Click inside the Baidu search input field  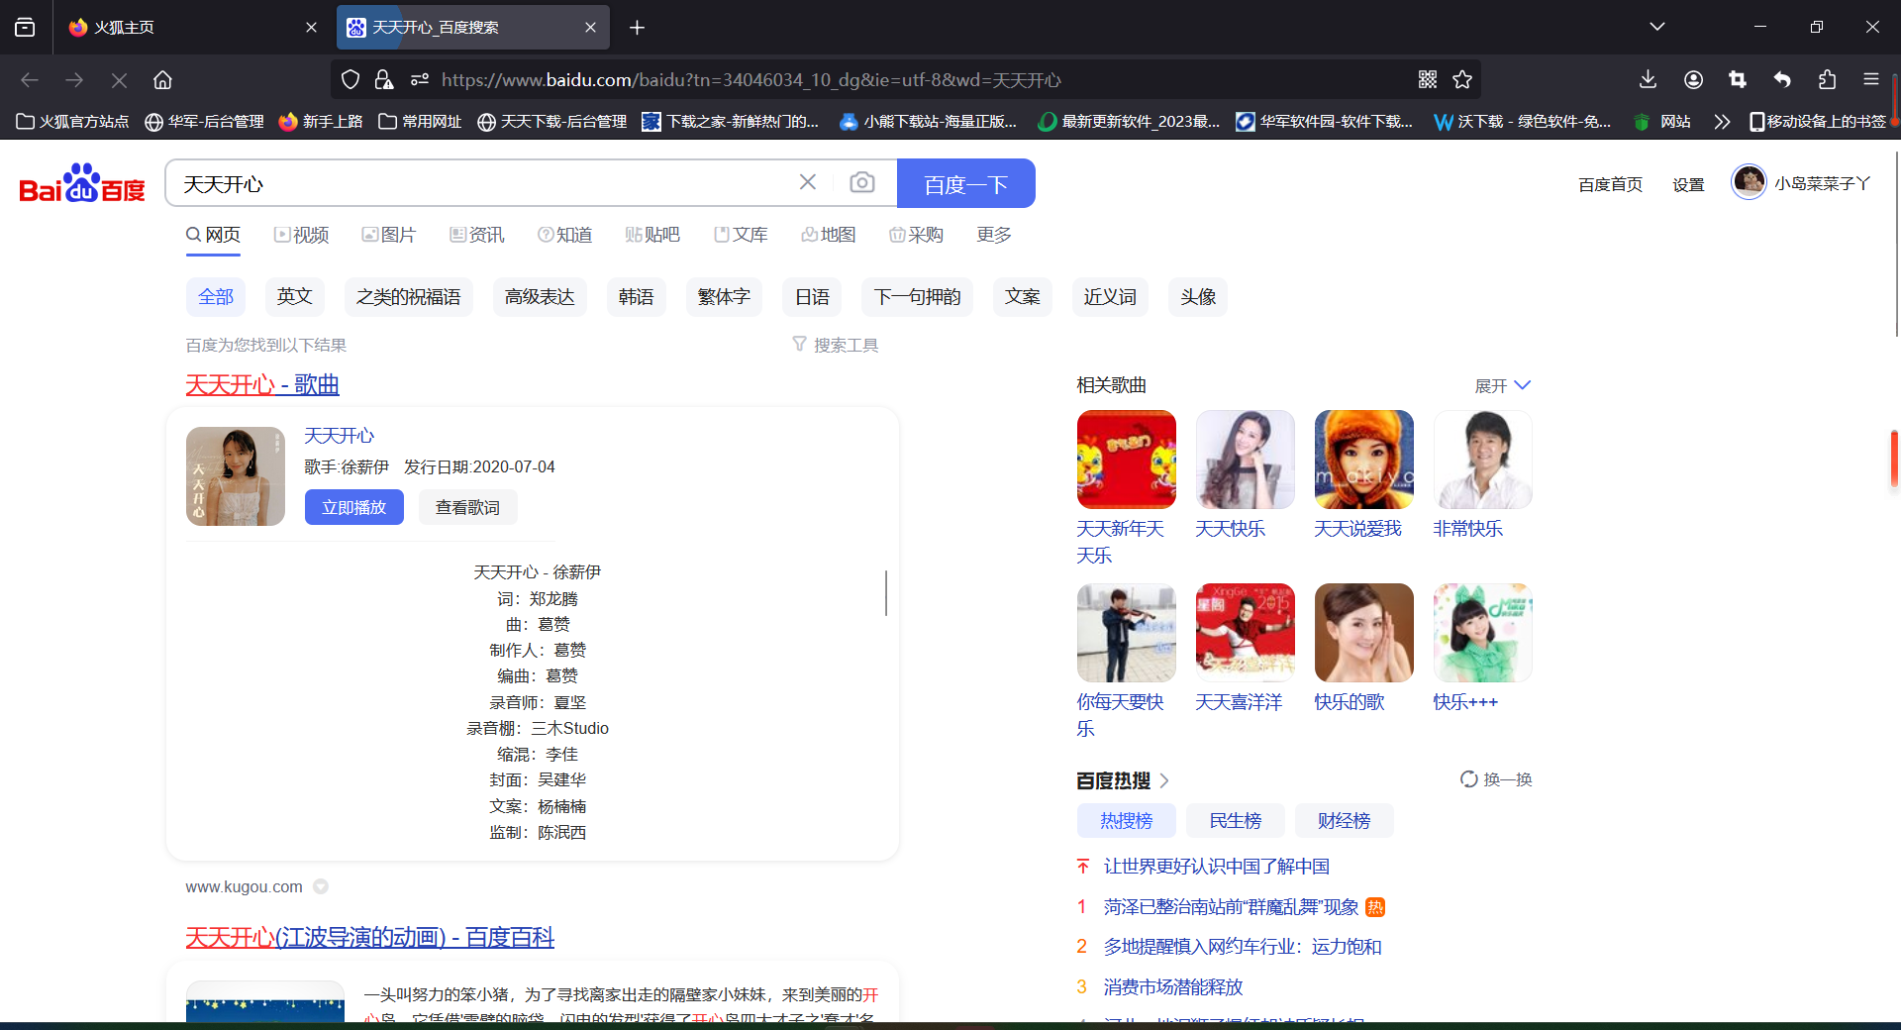pyautogui.click(x=485, y=183)
